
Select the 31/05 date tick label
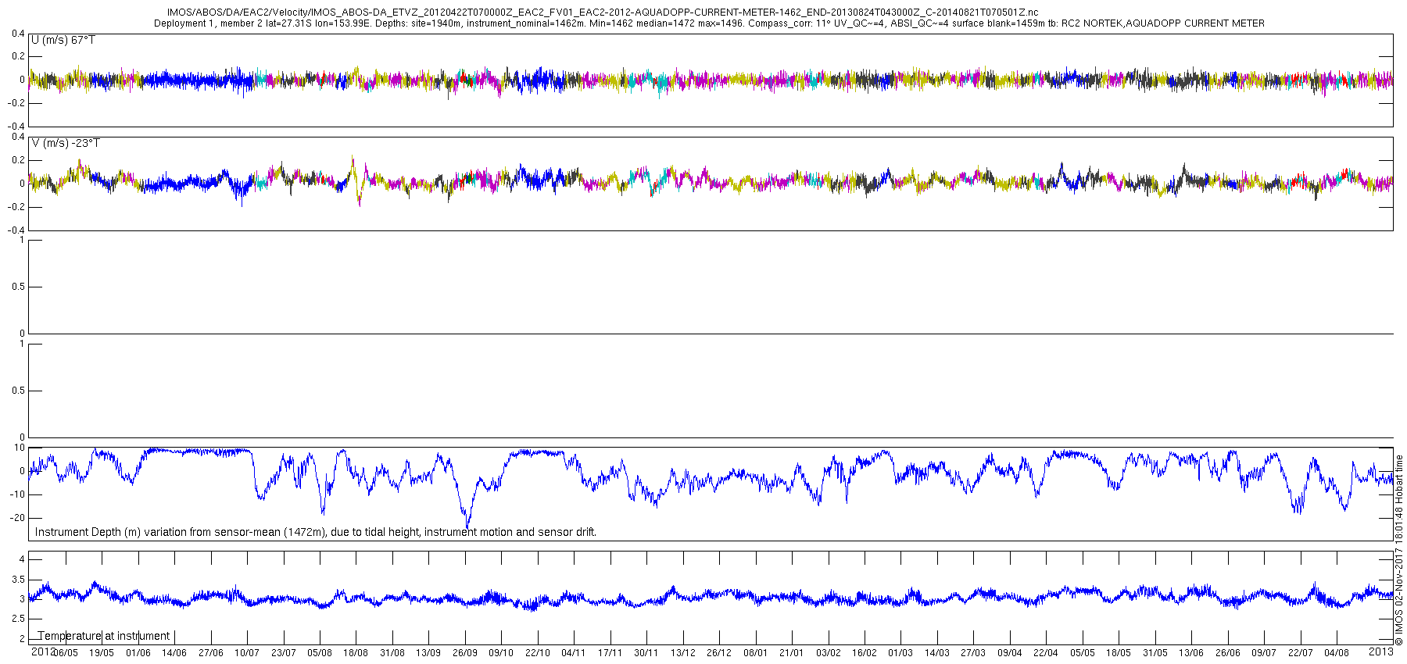point(1155,653)
